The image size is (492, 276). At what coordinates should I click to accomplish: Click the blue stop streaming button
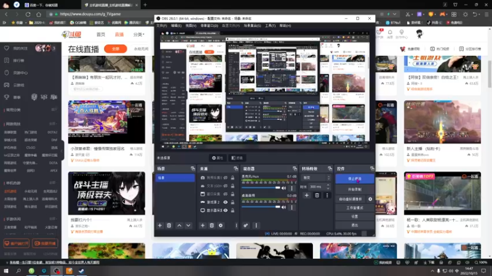coord(355,178)
